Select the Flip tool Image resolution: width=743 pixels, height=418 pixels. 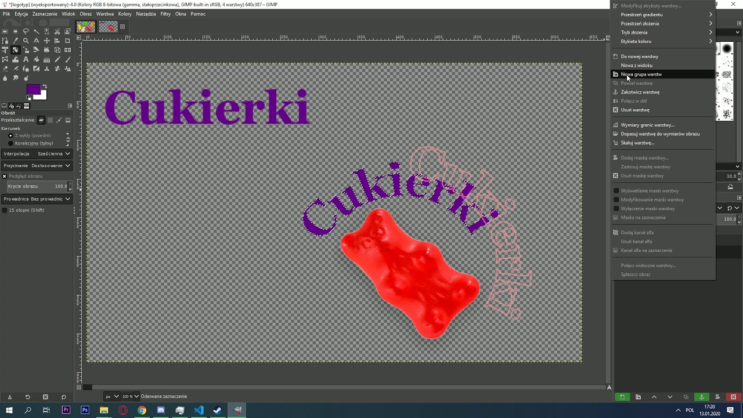[67, 50]
